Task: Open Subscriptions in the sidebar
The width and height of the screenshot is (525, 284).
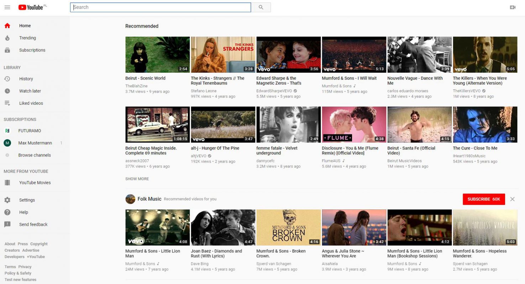Action: coord(35,50)
